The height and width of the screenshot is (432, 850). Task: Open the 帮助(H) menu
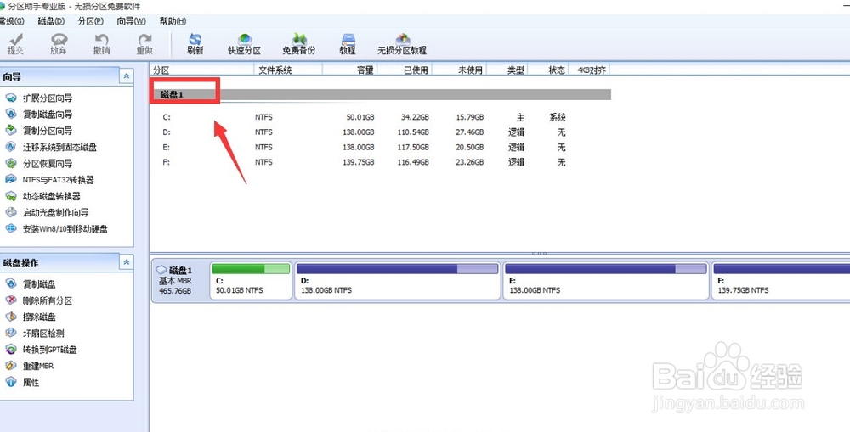173,21
